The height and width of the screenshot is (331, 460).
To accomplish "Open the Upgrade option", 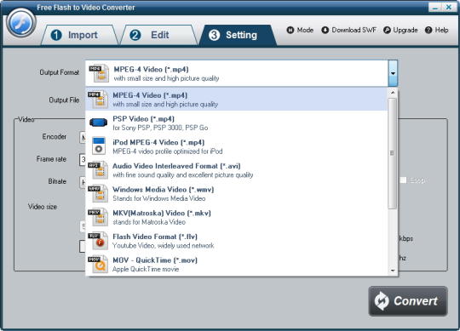I will pos(400,30).
